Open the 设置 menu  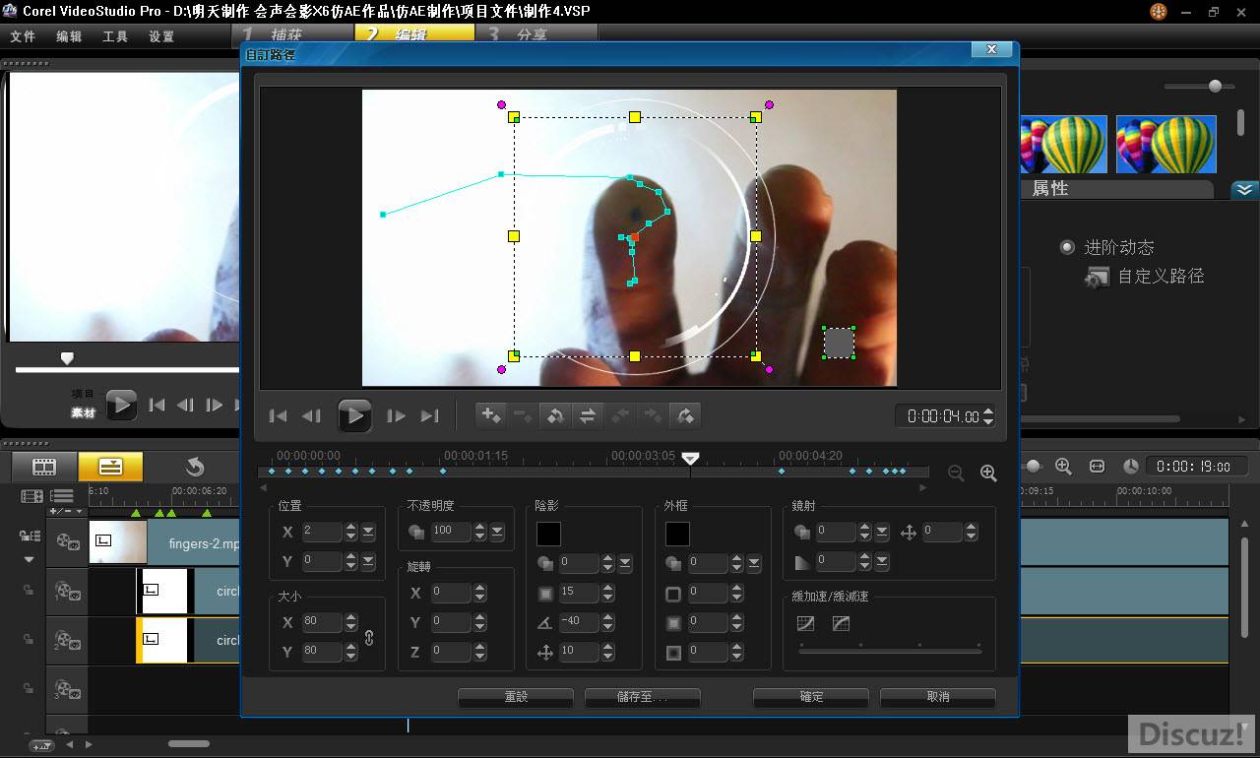tap(161, 36)
